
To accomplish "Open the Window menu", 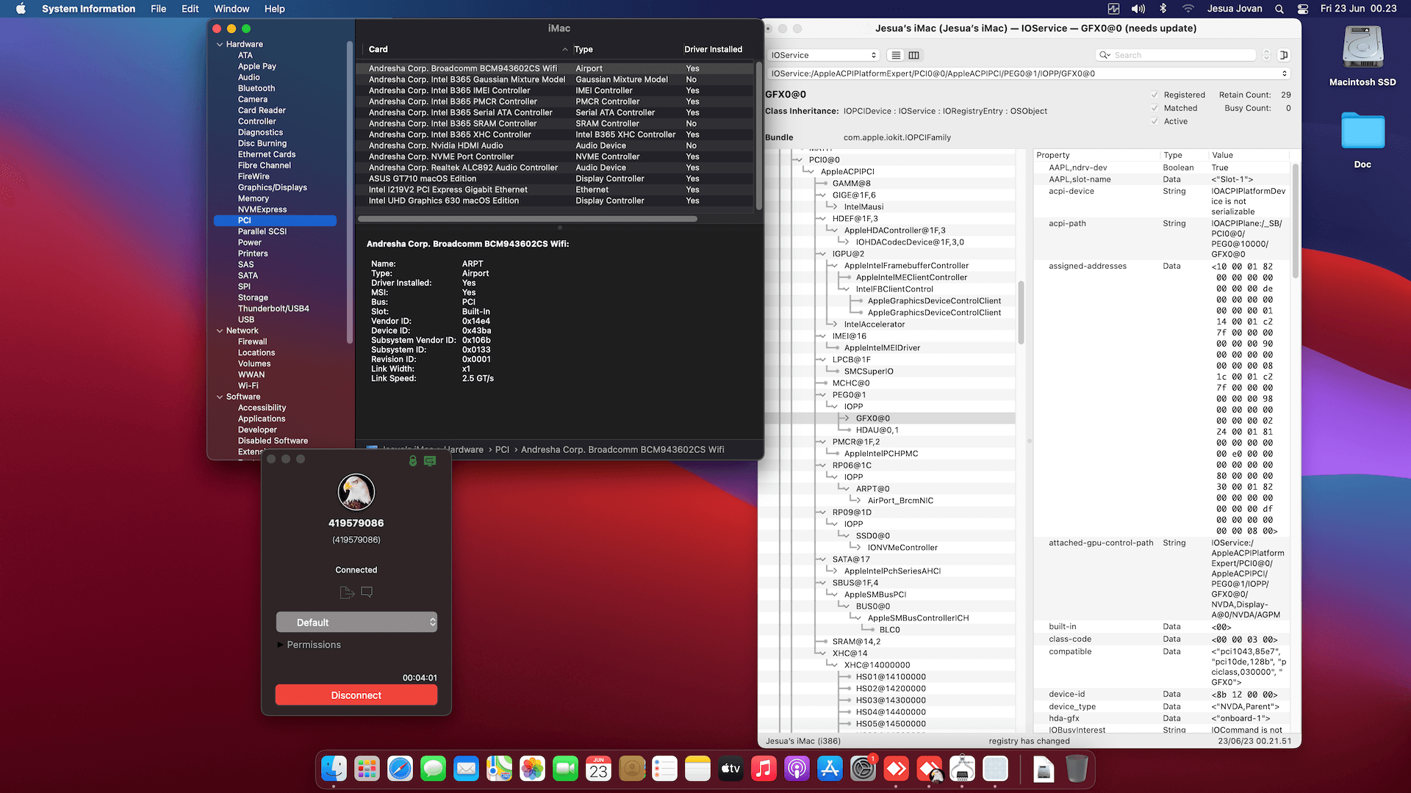I will point(231,9).
